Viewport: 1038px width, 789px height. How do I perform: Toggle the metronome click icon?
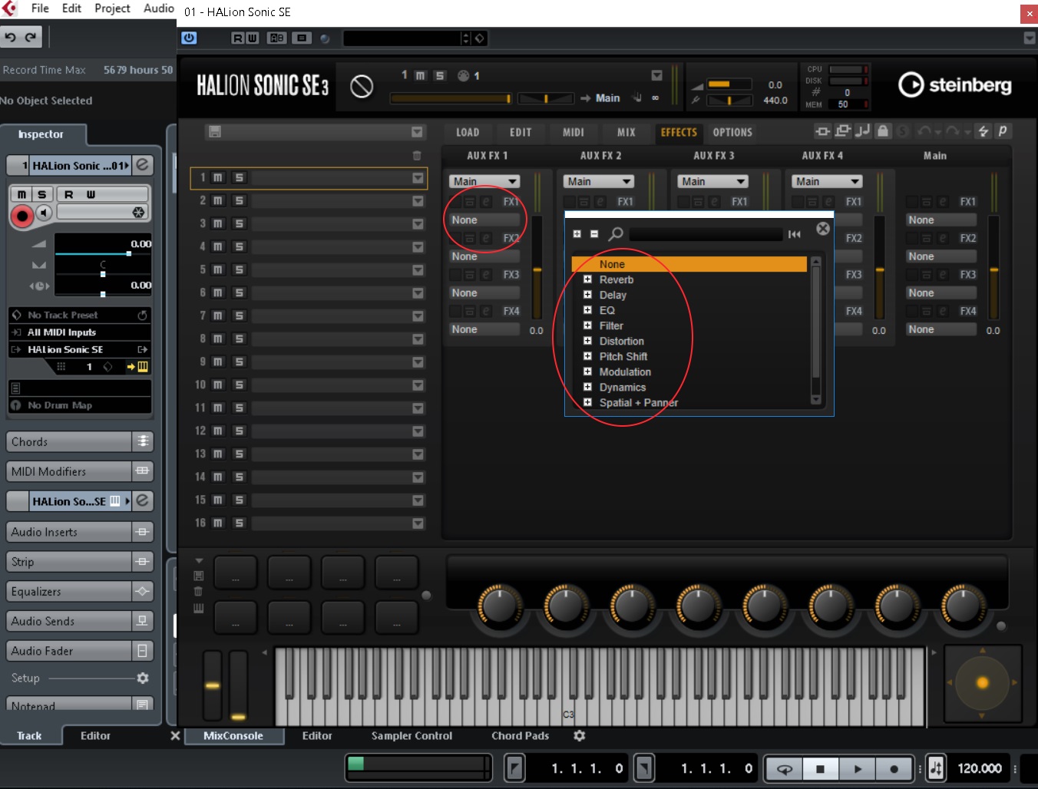[x=936, y=768]
